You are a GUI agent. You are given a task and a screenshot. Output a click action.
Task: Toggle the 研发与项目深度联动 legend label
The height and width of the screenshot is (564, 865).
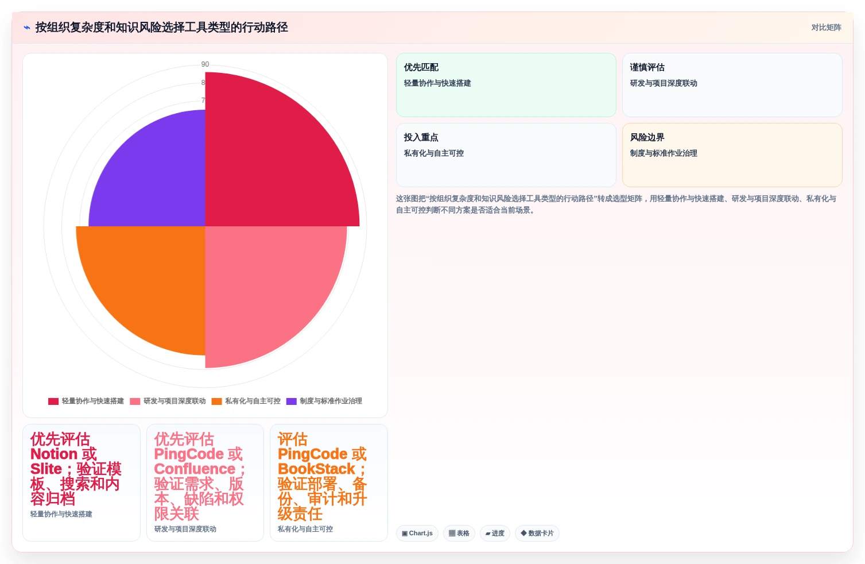pyautogui.click(x=174, y=401)
